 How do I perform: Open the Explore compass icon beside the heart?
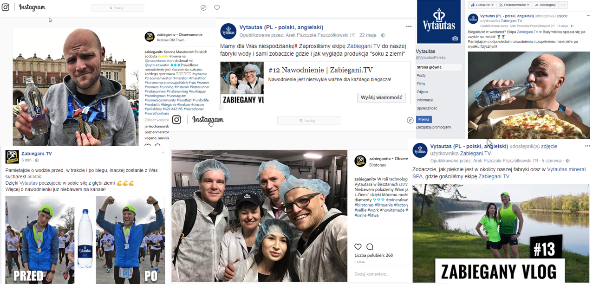(x=203, y=8)
